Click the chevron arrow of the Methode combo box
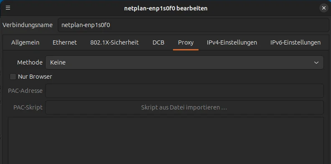The image size is (331, 164). point(316,62)
